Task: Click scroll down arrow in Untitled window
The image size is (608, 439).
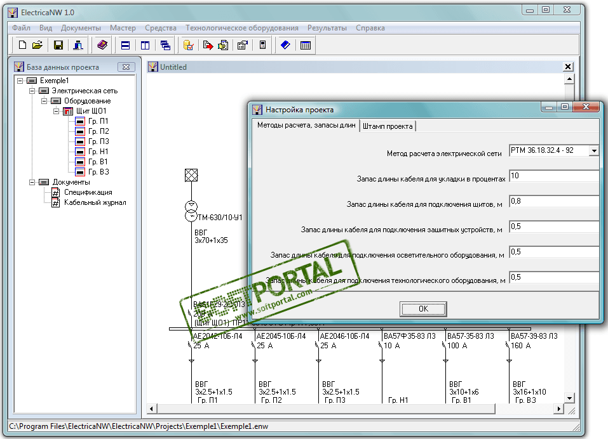Action: coord(569,398)
